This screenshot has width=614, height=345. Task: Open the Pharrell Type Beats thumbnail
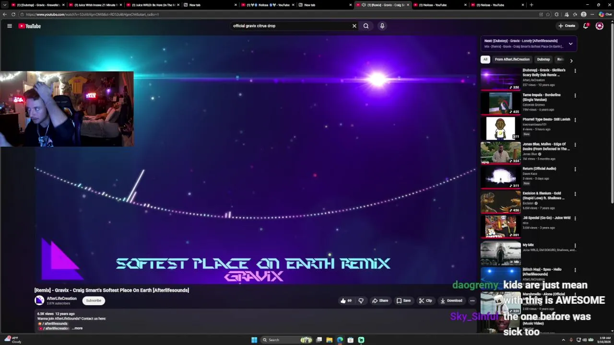click(x=500, y=128)
